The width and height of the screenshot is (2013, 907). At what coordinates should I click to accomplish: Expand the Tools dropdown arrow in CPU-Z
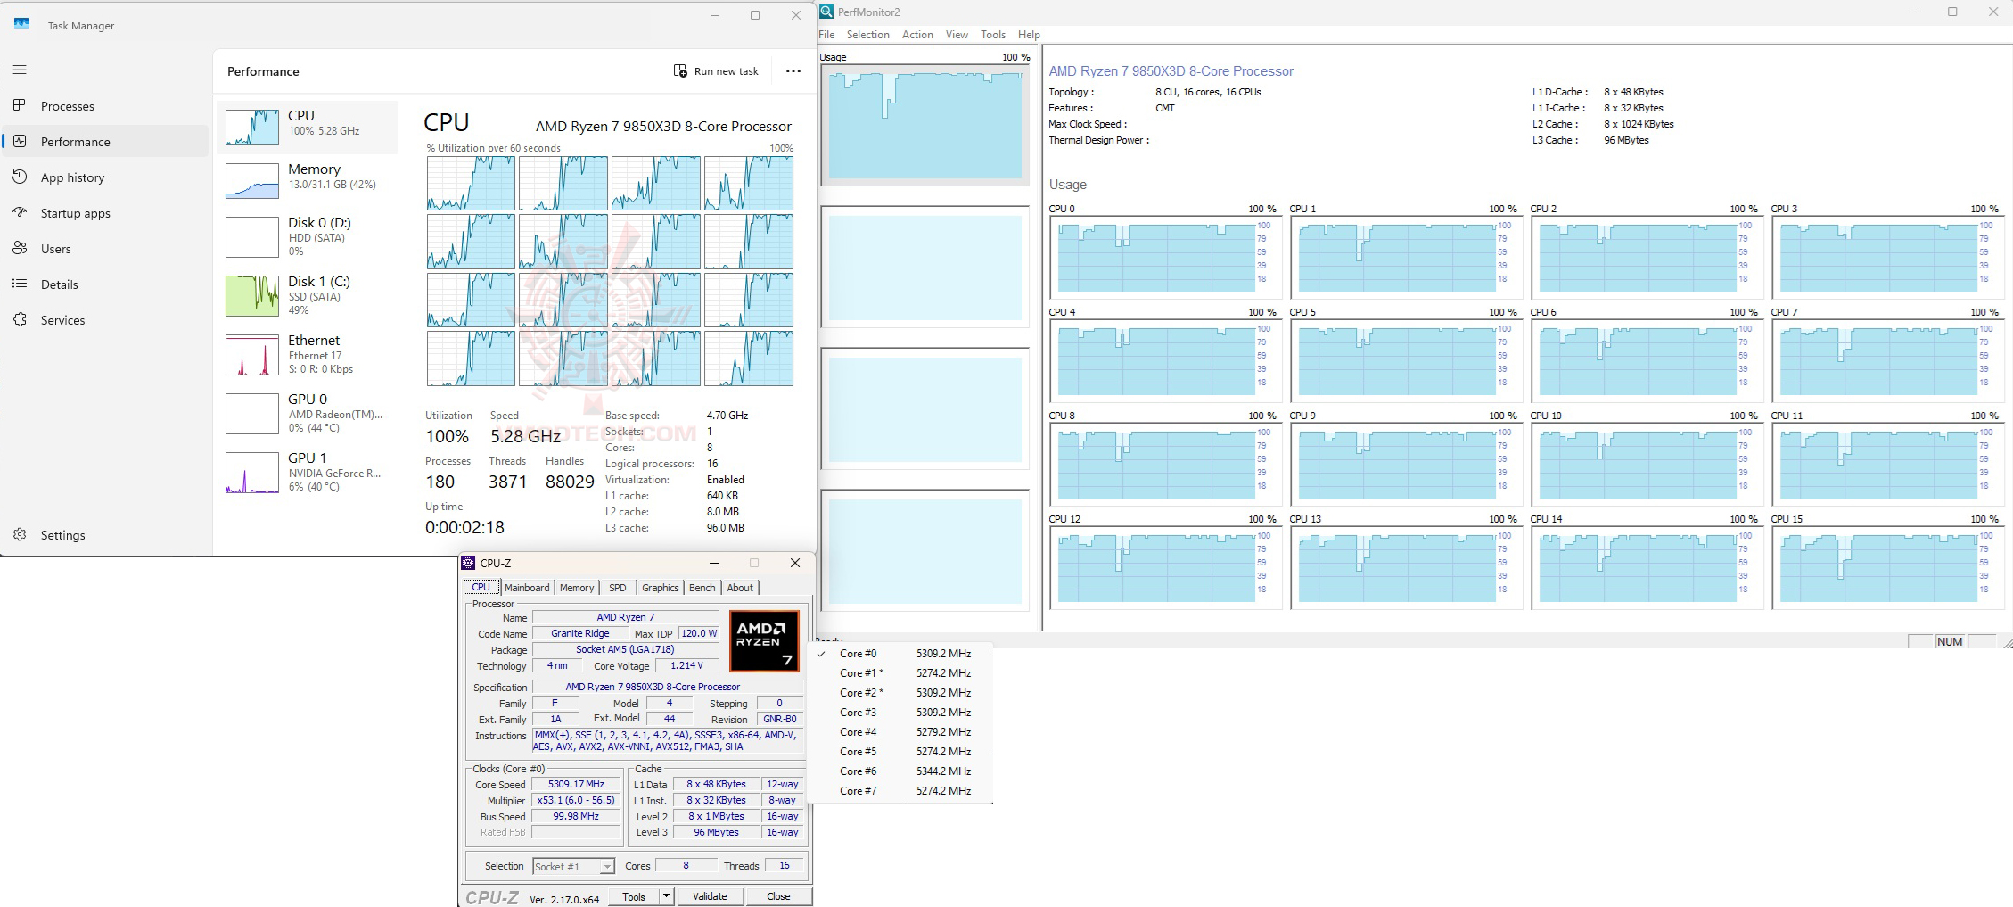(x=666, y=896)
